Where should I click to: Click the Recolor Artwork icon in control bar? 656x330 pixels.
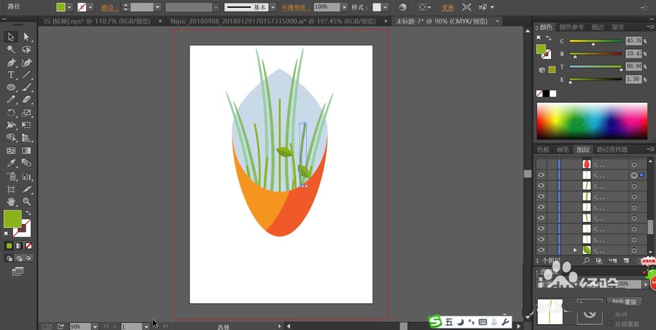403,7
